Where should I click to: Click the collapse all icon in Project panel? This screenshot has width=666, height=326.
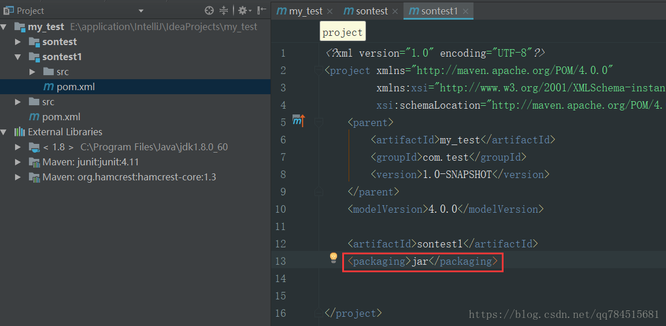[x=224, y=10]
